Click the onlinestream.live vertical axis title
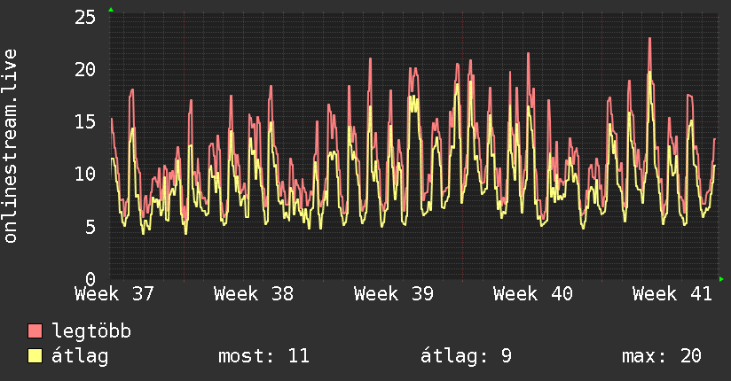731x381 pixels. pyautogui.click(x=11, y=146)
